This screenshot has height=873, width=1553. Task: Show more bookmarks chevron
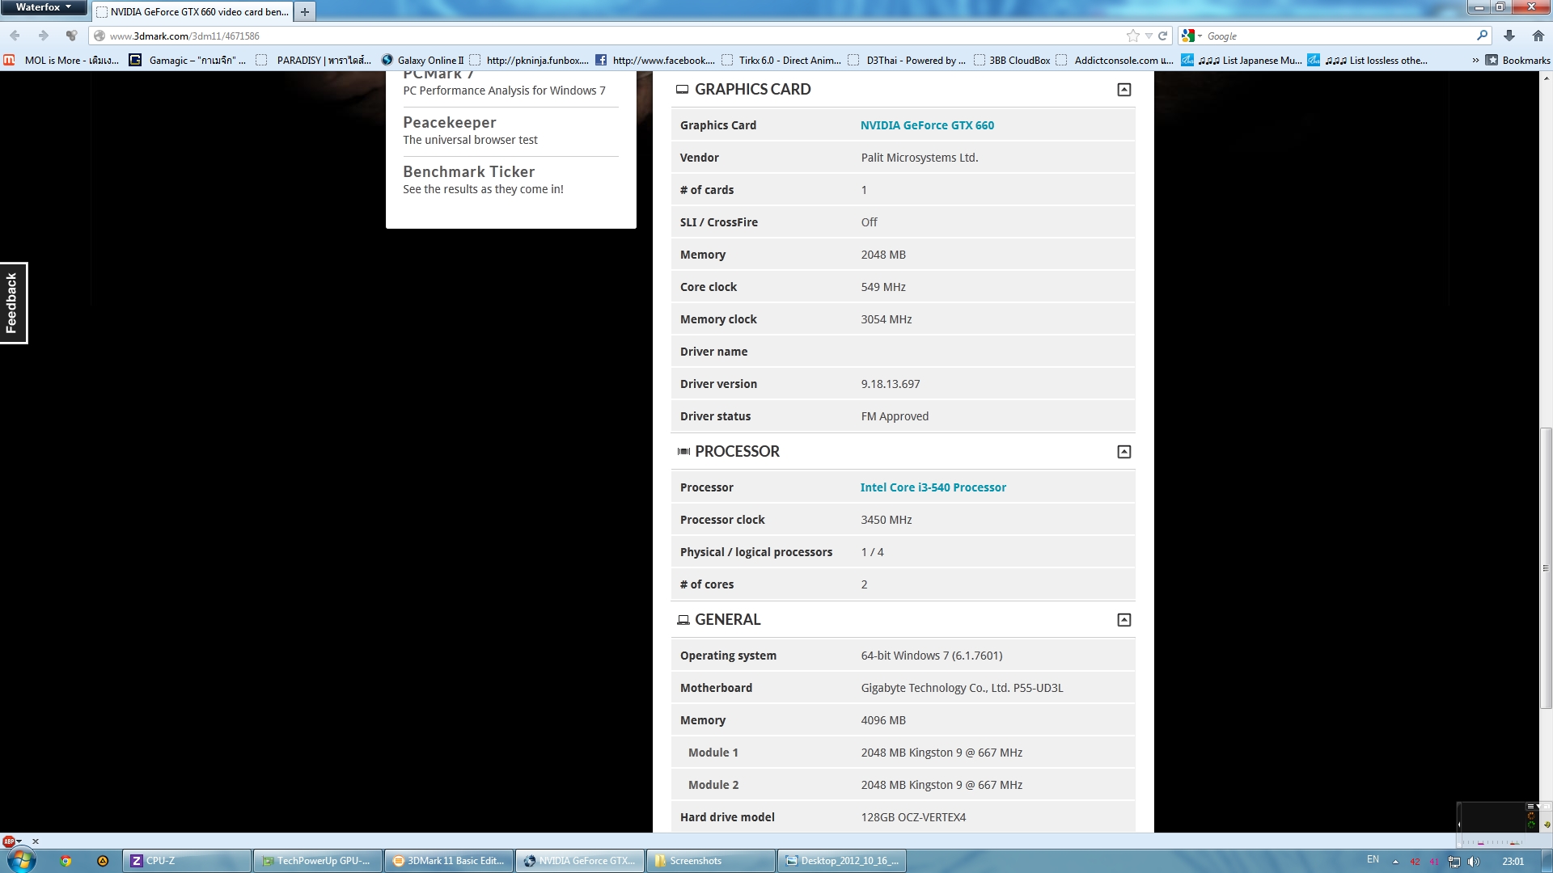coord(1475,60)
